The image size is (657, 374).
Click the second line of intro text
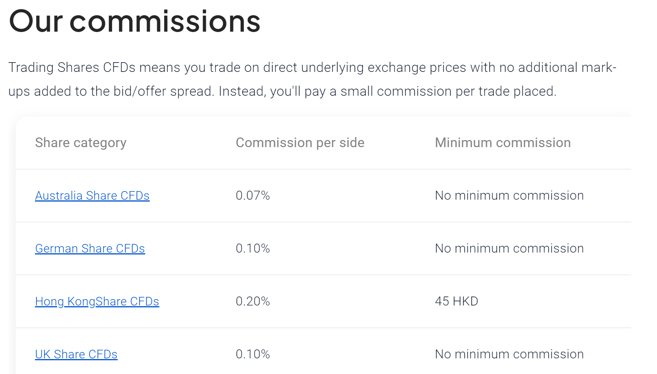[x=282, y=91]
